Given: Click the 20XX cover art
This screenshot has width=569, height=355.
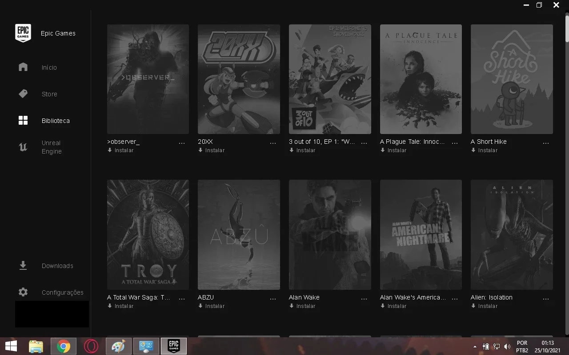Looking at the screenshot, I should click(x=239, y=79).
